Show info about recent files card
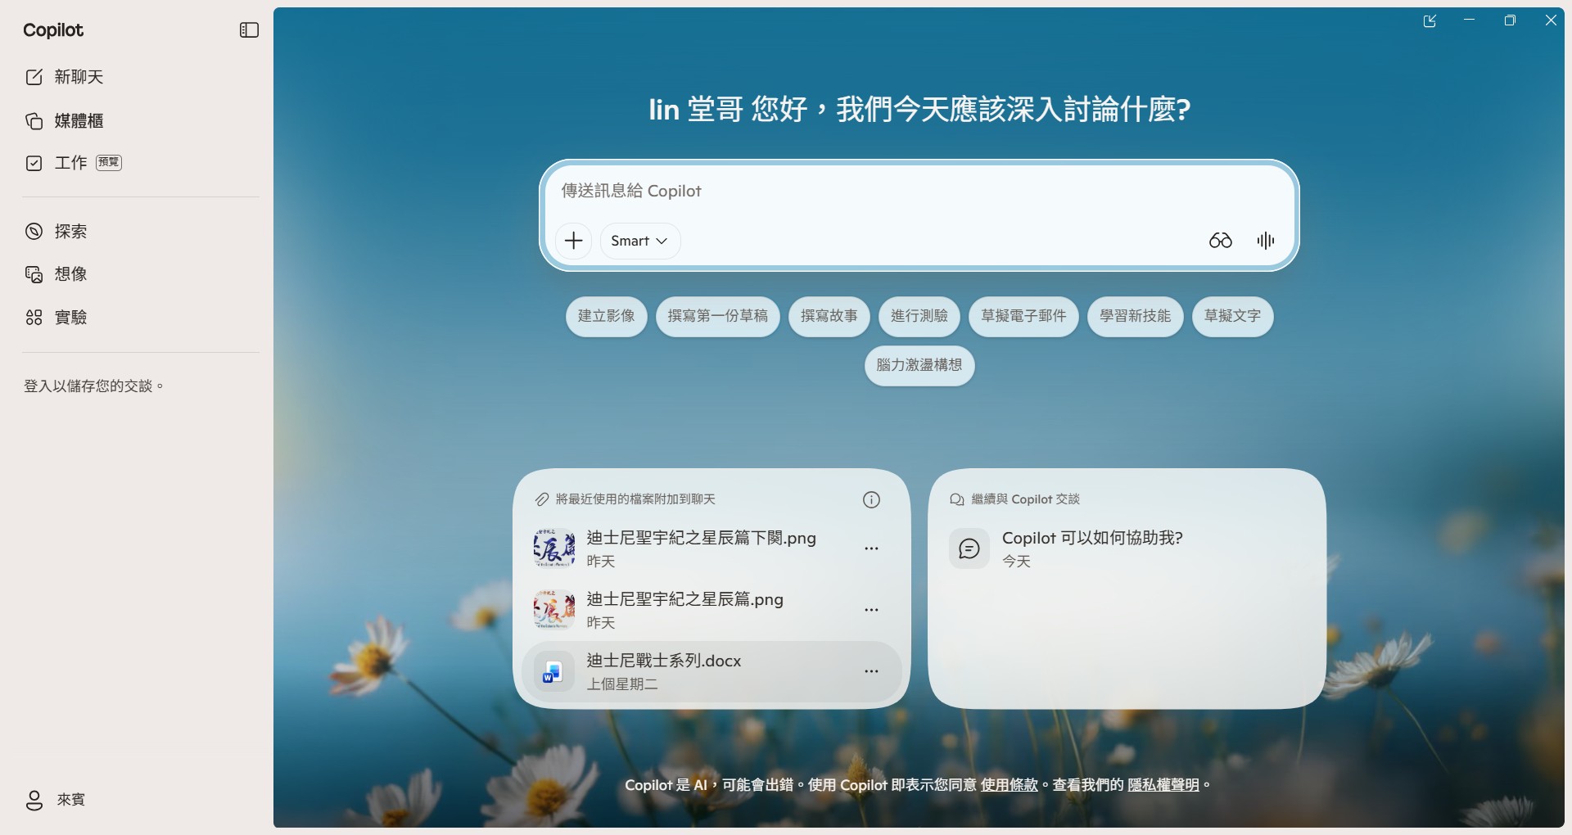The height and width of the screenshot is (835, 1572). coord(871,500)
